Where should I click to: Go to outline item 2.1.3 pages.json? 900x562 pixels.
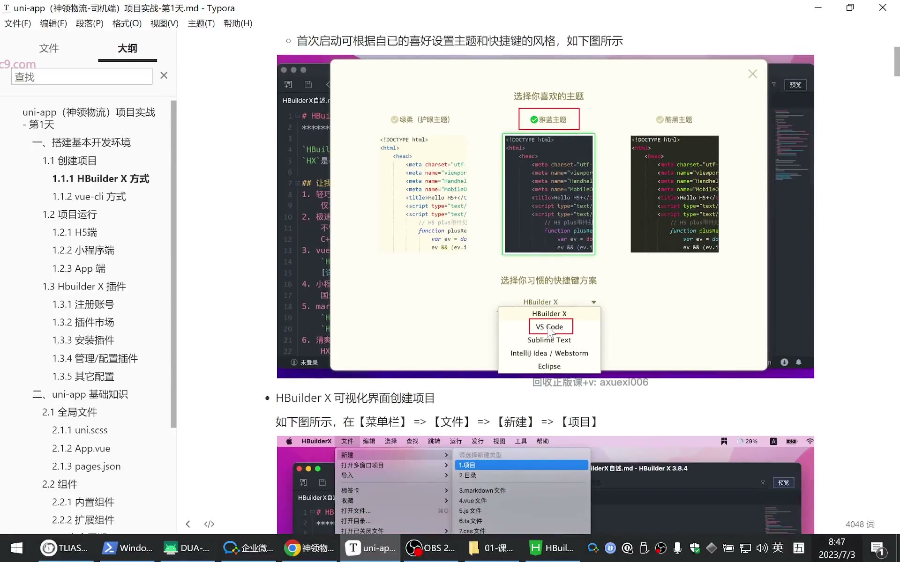(x=86, y=466)
